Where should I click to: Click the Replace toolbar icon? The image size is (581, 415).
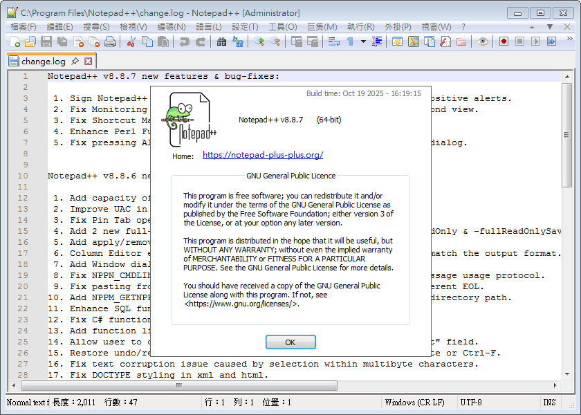click(237, 41)
